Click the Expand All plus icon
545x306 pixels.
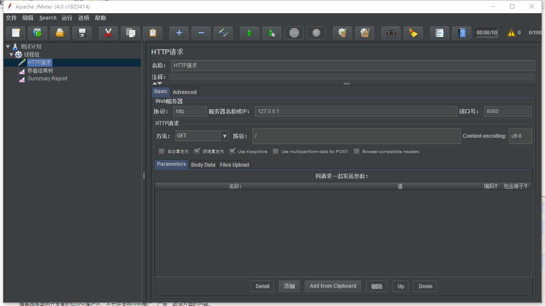[x=179, y=33]
